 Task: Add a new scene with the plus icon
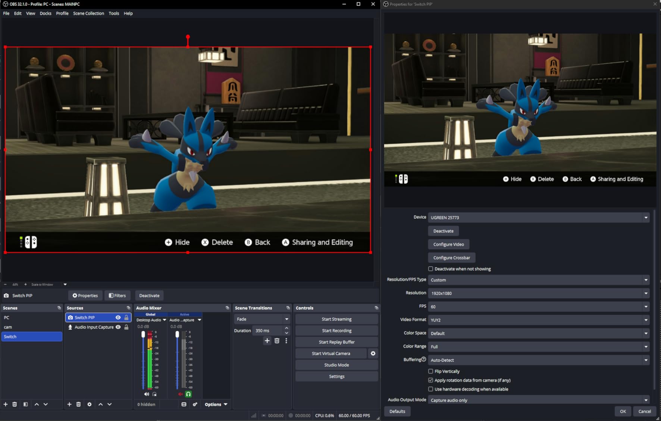[x=6, y=404]
